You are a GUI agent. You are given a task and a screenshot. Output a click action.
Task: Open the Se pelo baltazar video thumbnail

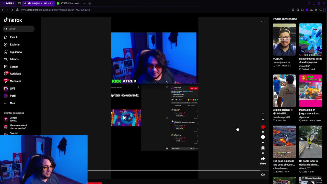(x=284, y=91)
